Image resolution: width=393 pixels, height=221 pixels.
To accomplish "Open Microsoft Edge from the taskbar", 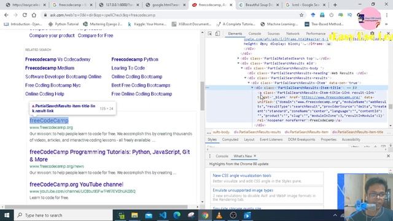I will (177, 215).
